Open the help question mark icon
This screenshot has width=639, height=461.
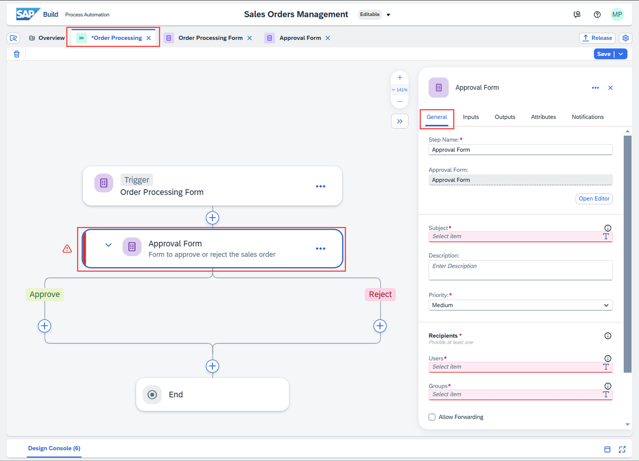[597, 15]
